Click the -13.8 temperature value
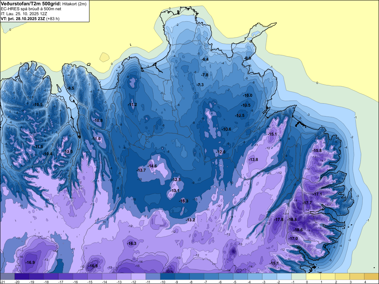Image resolution: width=379 pixels, height=284 pixels. pyautogui.click(x=253, y=159)
